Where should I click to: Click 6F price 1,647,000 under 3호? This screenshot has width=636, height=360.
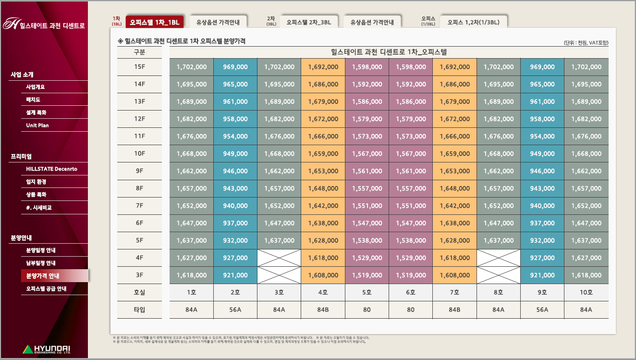(279, 223)
